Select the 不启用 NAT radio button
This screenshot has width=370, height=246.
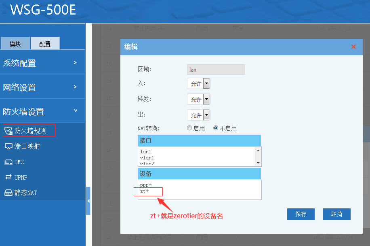pyautogui.click(x=216, y=128)
